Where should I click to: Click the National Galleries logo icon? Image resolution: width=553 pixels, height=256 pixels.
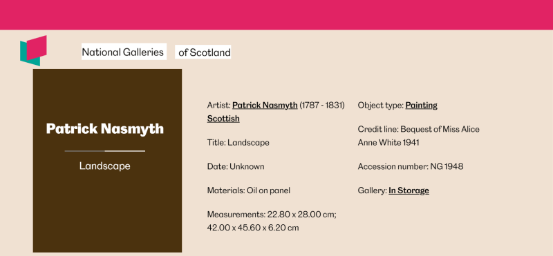33,50
